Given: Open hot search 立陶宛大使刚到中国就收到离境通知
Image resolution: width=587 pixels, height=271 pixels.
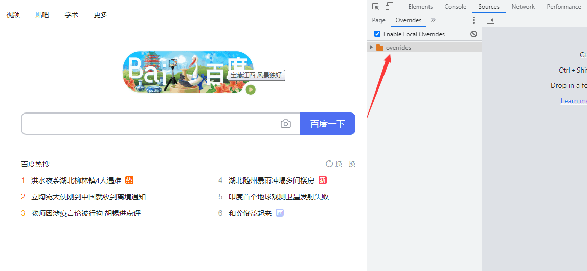Looking at the screenshot, I should [x=88, y=197].
